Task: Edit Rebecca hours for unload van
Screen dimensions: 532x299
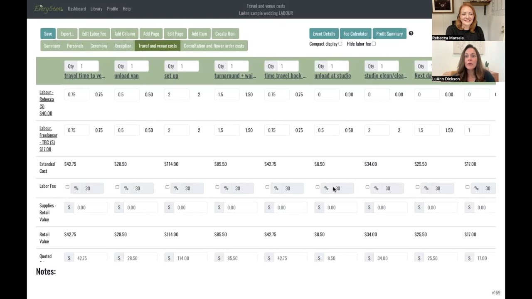Action: pos(127,94)
